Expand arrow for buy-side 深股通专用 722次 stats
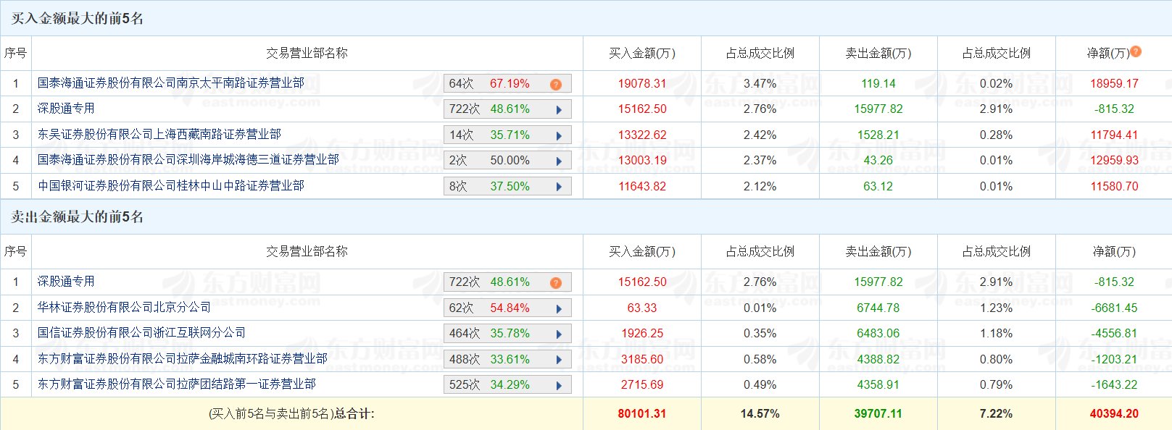 tap(559, 110)
